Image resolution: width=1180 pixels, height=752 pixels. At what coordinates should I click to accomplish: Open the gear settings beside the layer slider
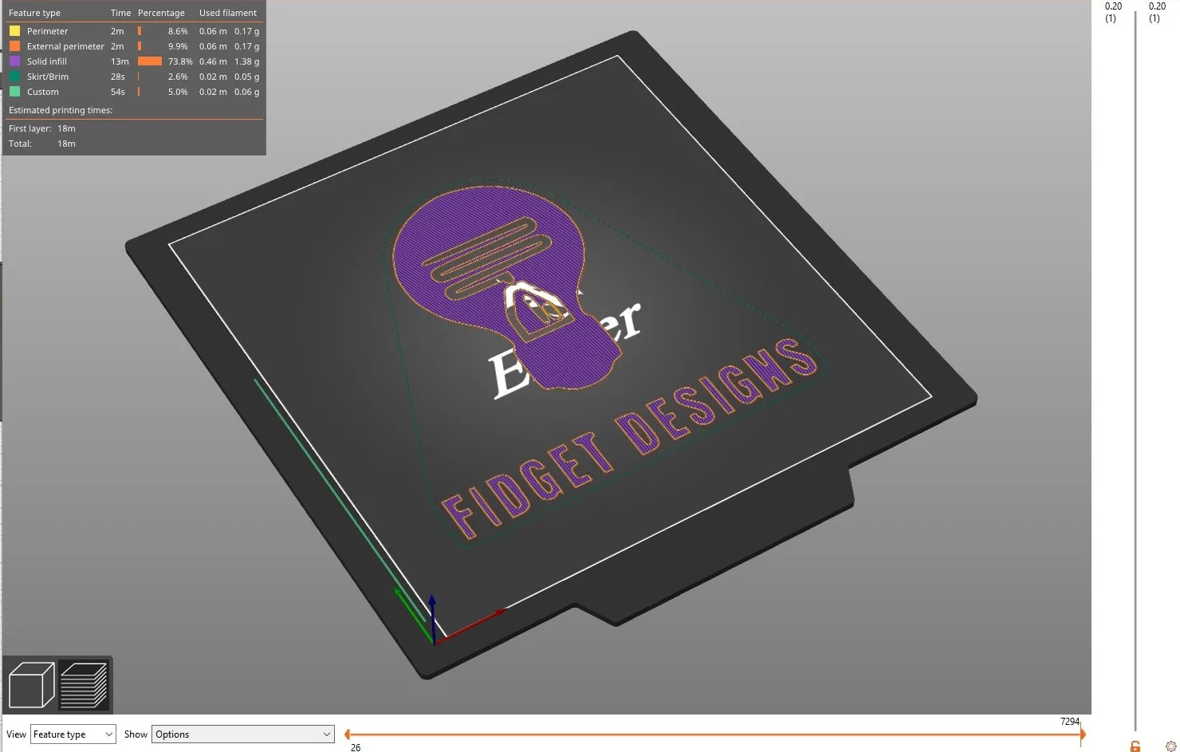click(x=1170, y=746)
